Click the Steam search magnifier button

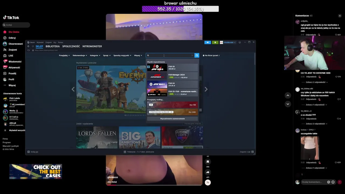tap(197, 55)
